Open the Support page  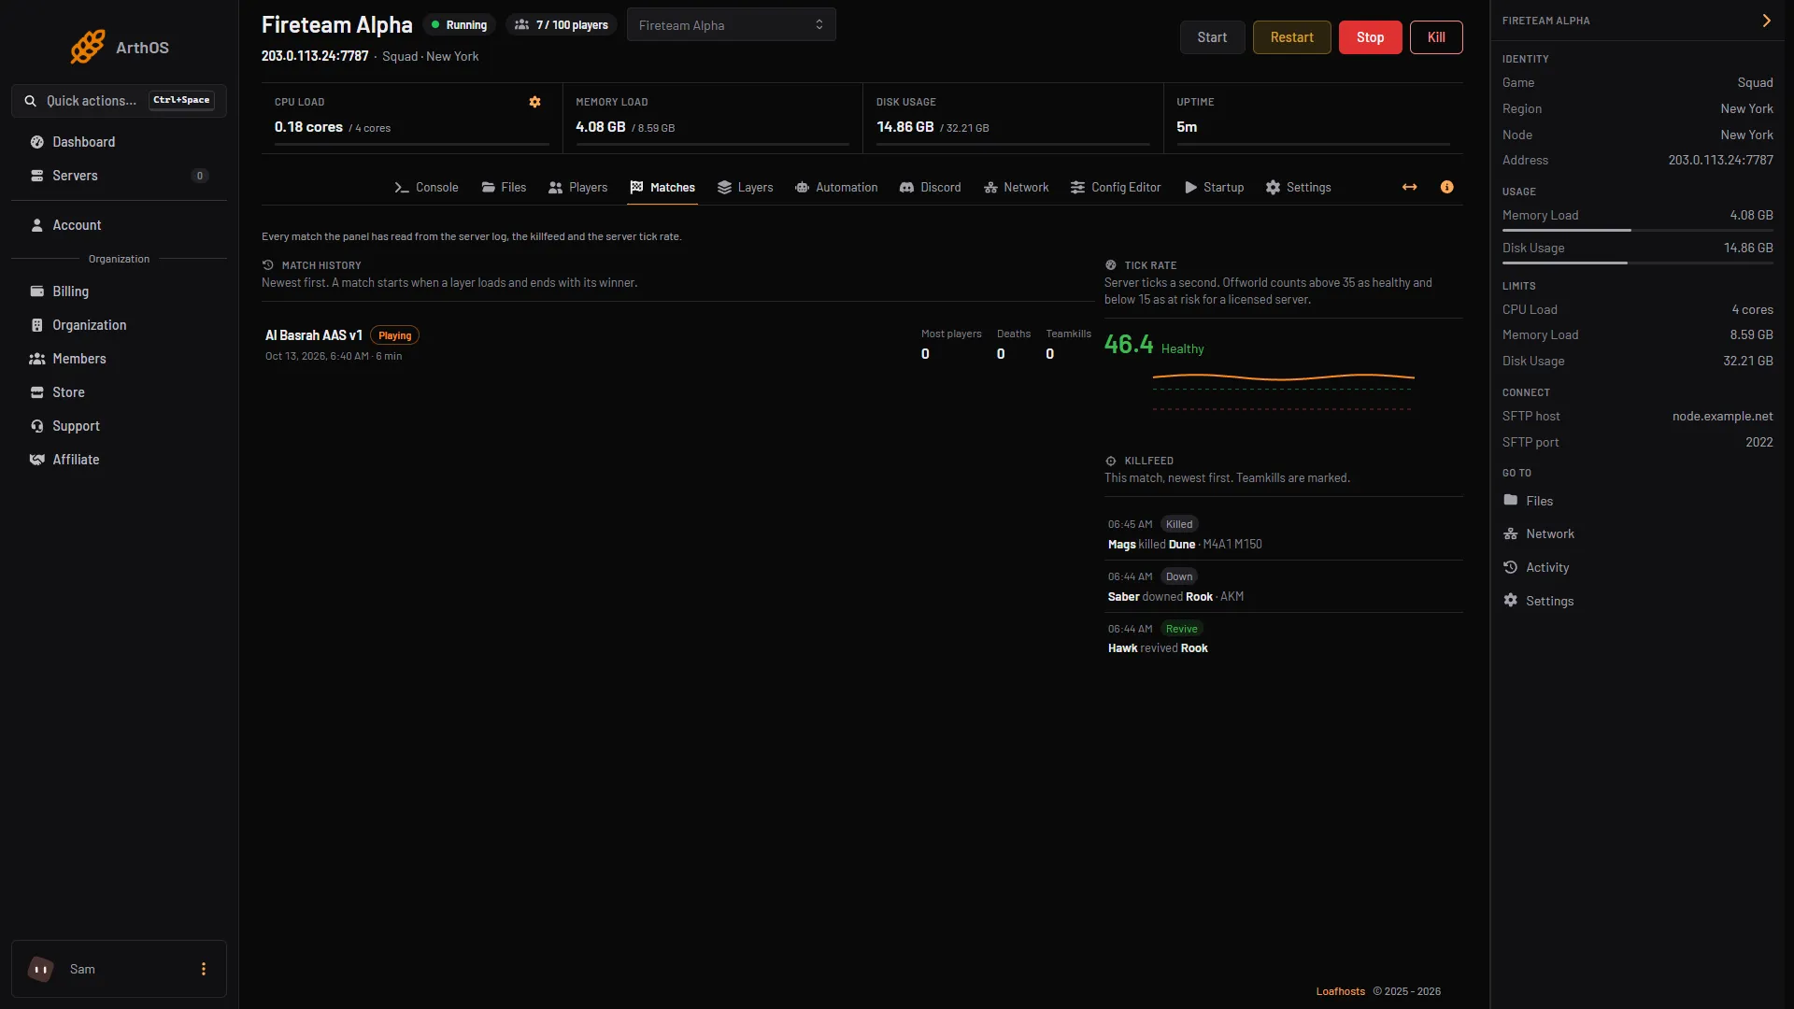119,426
